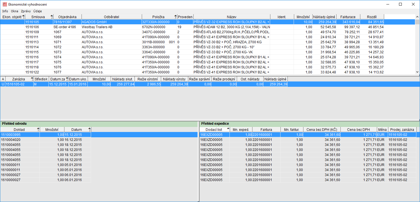Sort by Doklad column header
Viewport: 420px width, 202px height.
click(x=20, y=129)
